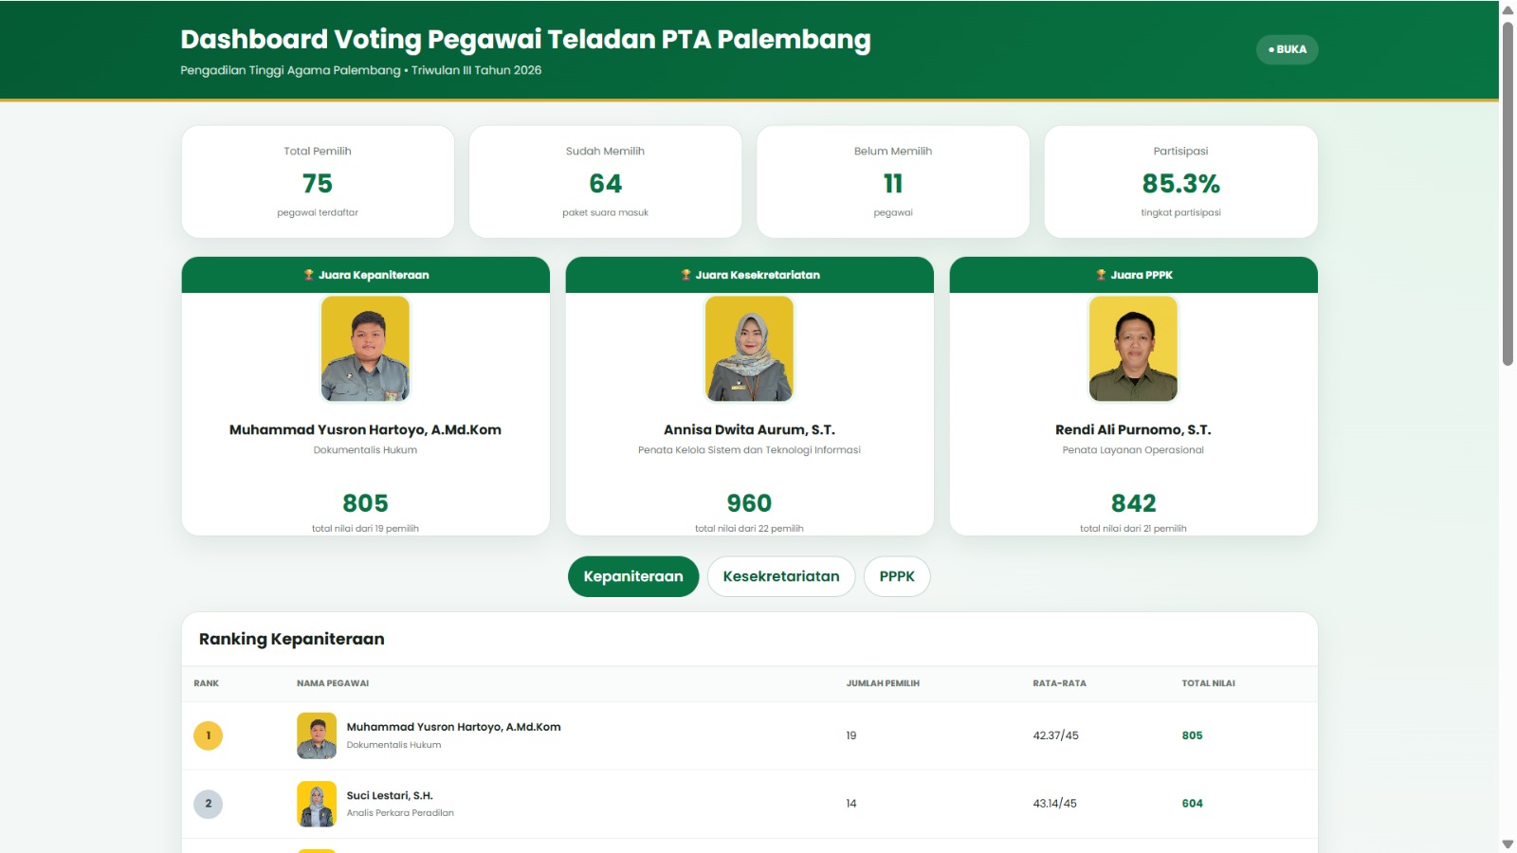
Task: Click the Total Nilai column header
Action: click(1208, 683)
